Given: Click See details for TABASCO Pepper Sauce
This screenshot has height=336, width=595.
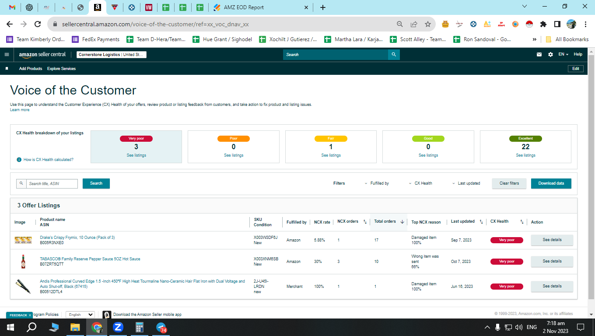Looking at the screenshot, I should pos(552,261).
